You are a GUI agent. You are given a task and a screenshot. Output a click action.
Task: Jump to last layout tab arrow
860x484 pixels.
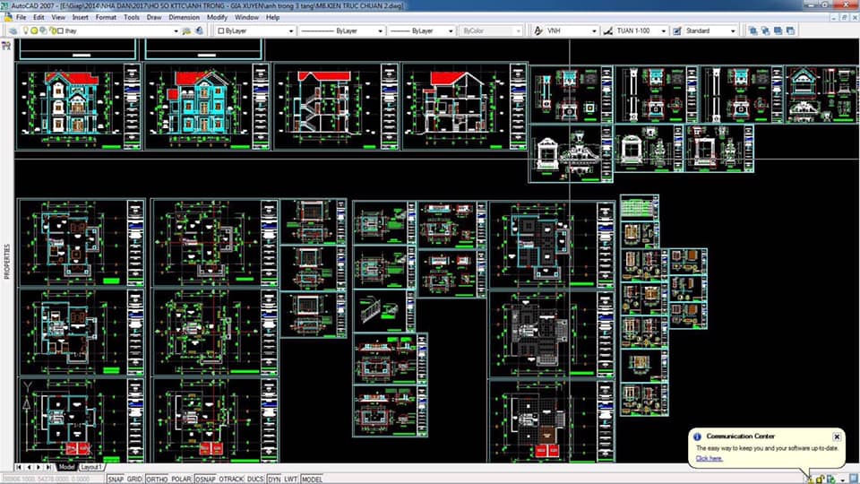(48, 467)
